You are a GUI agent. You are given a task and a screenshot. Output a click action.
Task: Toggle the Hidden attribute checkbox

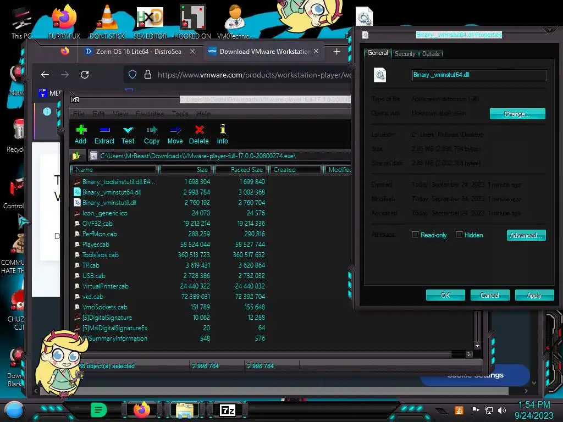coord(459,235)
